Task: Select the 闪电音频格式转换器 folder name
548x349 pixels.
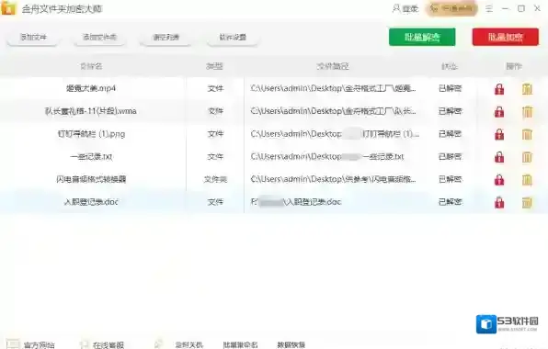Action: point(91,179)
